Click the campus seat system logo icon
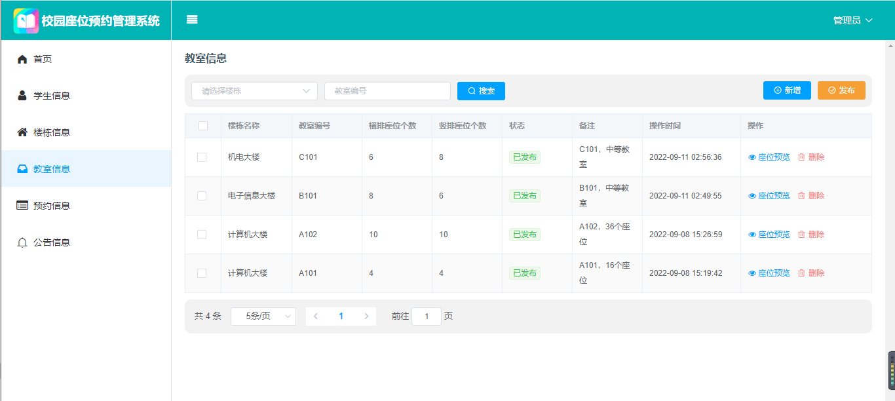Image resolution: width=895 pixels, height=401 pixels. (26, 20)
